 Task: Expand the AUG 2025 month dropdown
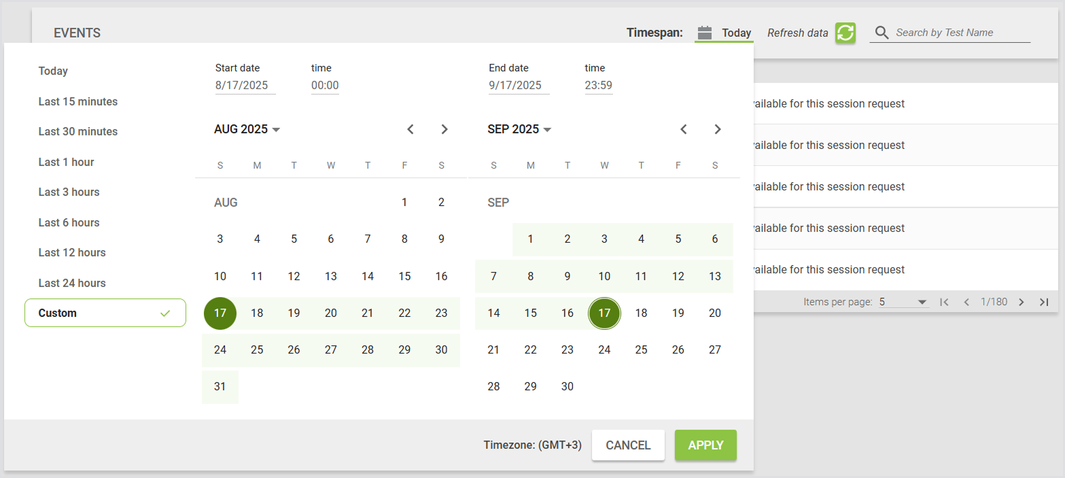click(247, 129)
